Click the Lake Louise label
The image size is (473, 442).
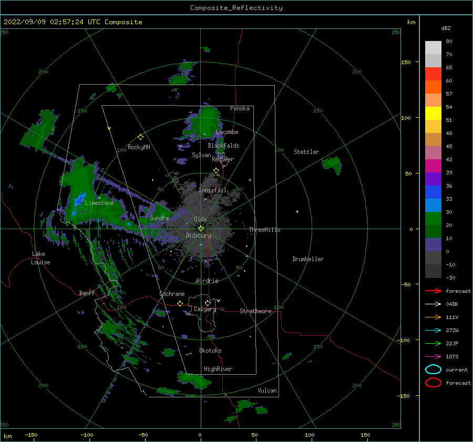(x=40, y=258)
